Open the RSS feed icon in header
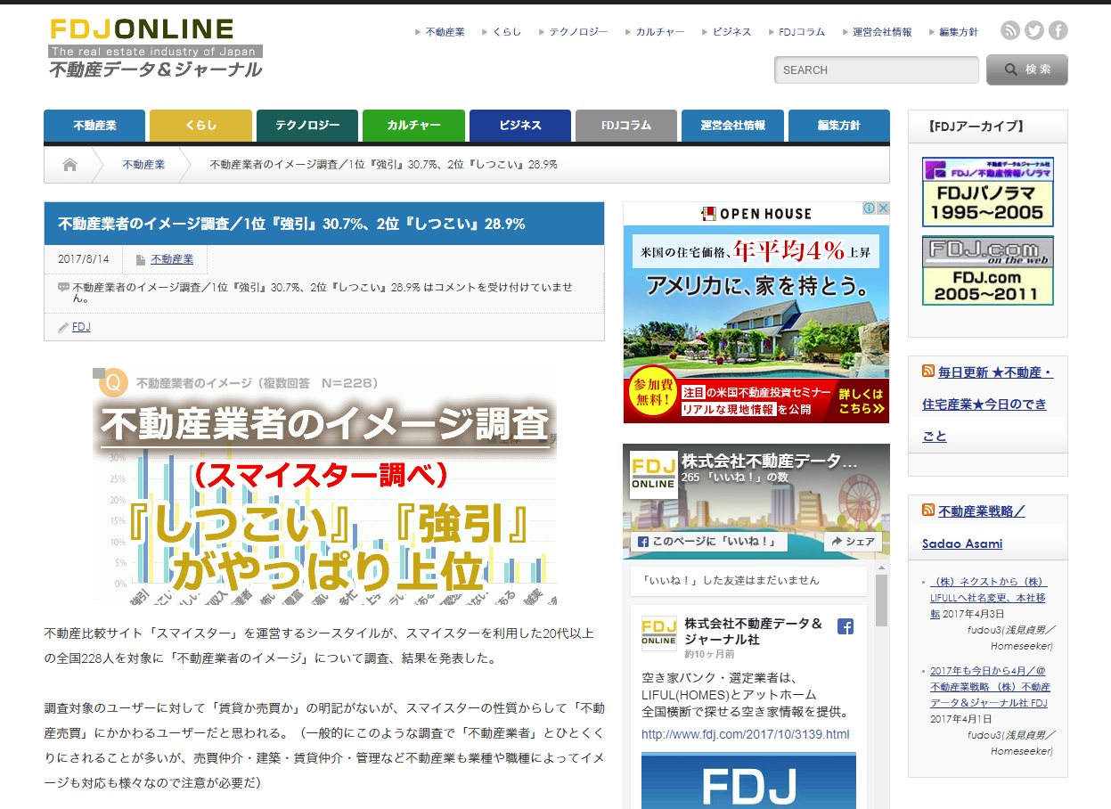1111x809 pixels. 1010,31
